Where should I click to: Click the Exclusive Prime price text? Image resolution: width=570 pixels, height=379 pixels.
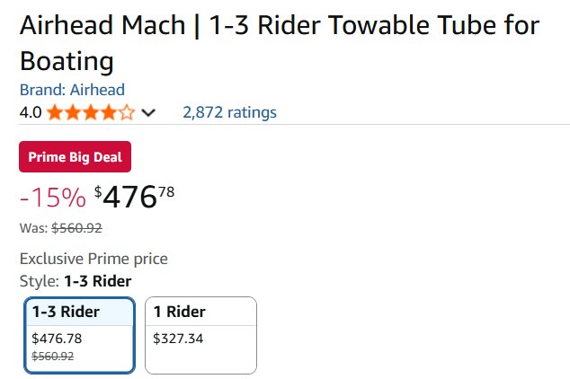[x=94, y=260]
